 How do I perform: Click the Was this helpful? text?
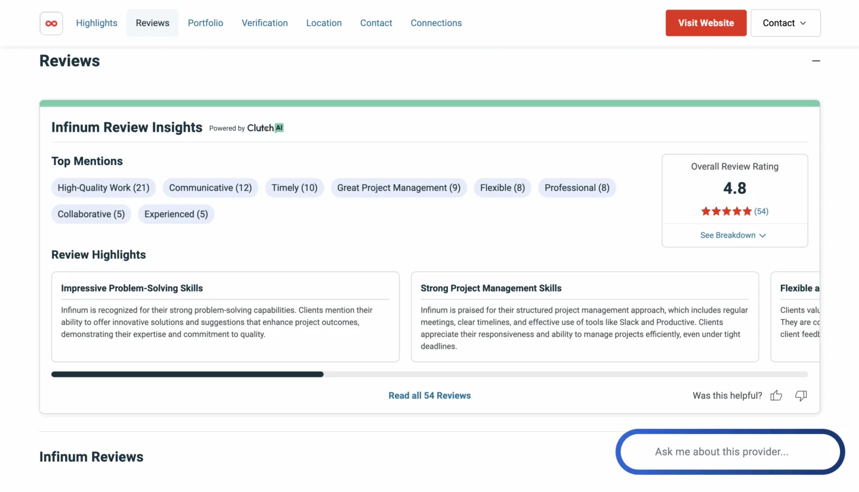click(x=727, y=395)
